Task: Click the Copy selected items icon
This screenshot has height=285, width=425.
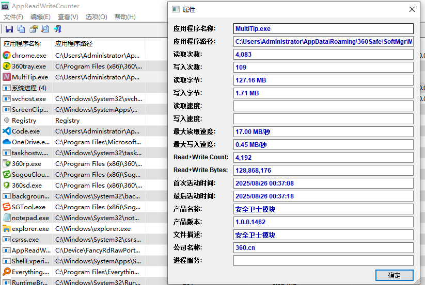Action: point(21,29)
